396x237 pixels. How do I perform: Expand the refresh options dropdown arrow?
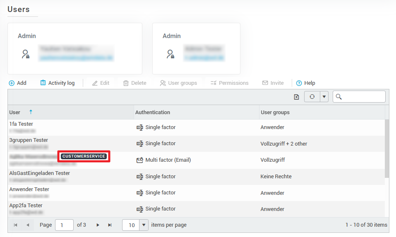click(x=324, y=97)
